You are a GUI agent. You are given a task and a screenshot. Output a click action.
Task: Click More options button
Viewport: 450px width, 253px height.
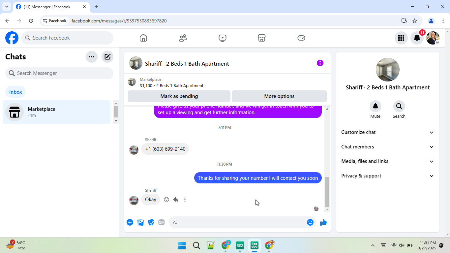point(279,96)
